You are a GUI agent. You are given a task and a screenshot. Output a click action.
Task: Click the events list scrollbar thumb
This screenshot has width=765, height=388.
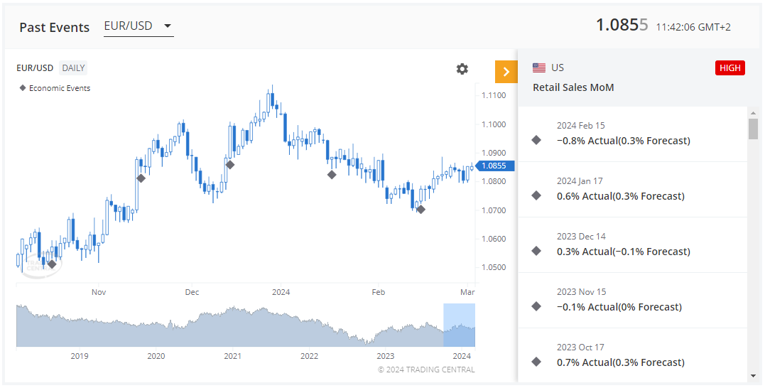coord(754,129)
